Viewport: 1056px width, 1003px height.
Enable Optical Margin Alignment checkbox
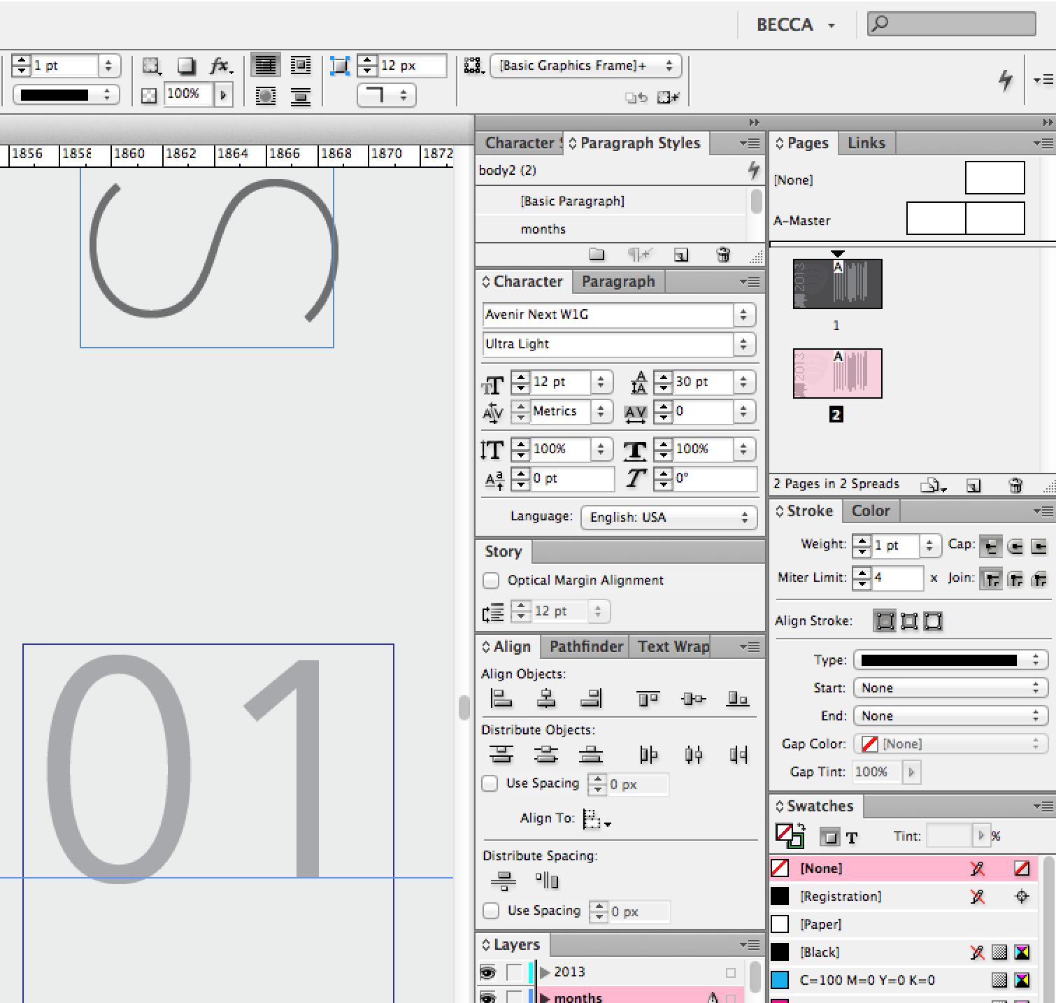click(491, 581)
